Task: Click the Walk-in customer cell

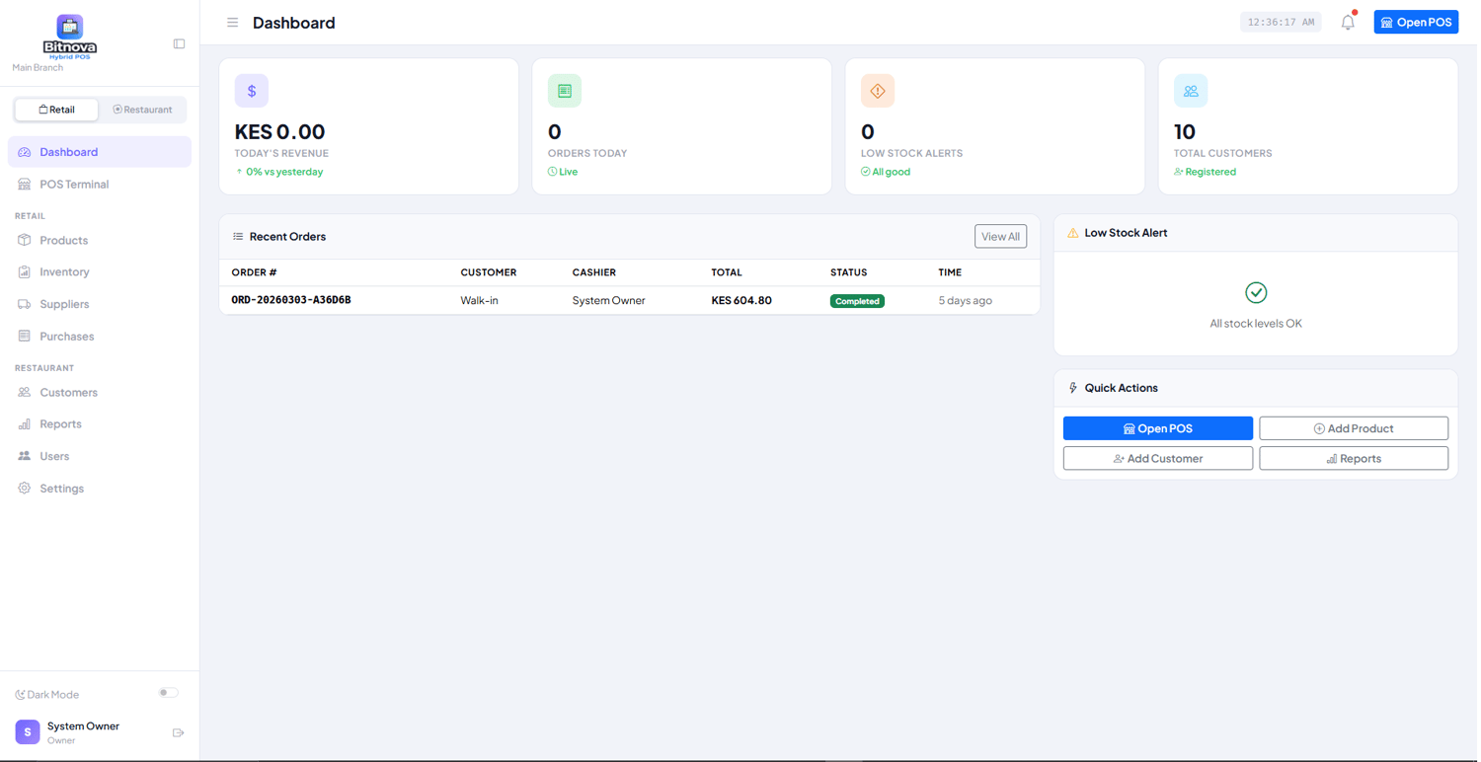Action: click(x=479, y=300)
